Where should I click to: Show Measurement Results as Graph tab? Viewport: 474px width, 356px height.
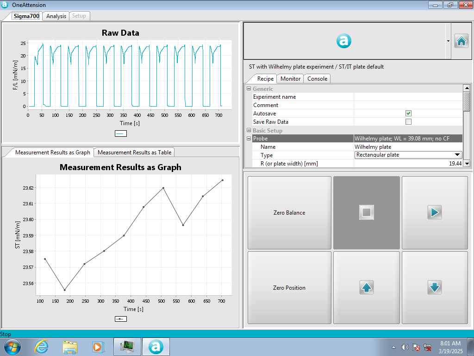53,152
